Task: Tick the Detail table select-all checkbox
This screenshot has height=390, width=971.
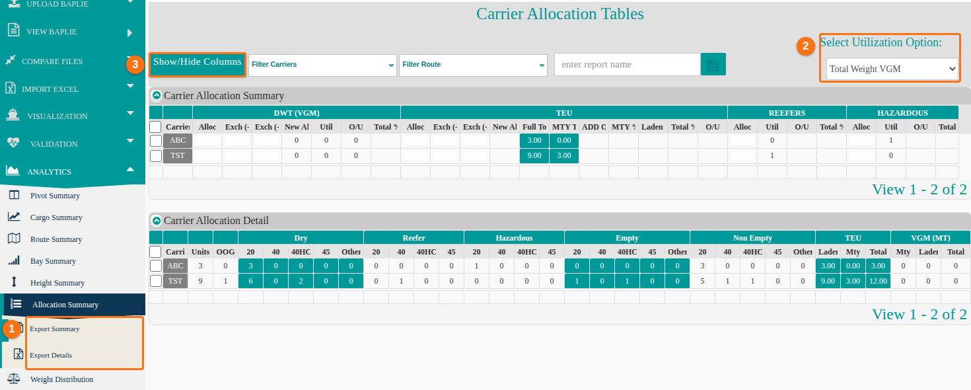Action: [x=155, y=252]
